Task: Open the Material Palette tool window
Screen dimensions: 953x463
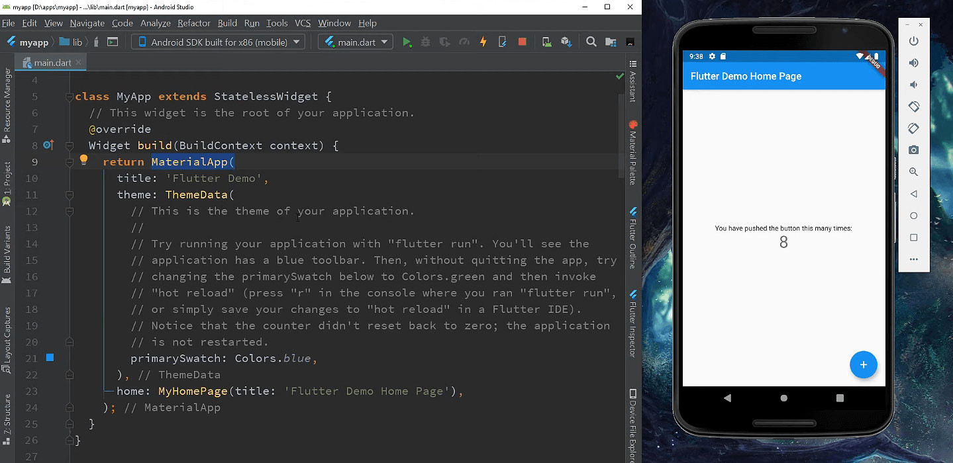Action: pyautogui.click(x=633, y=153)
